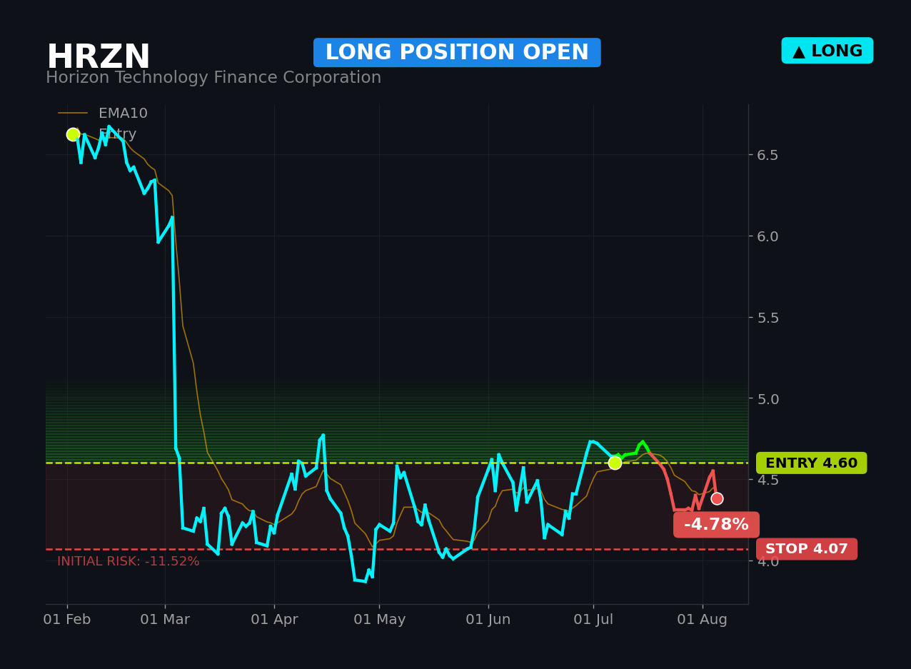This screenshot has height=669, width=911.
Task: Click the red current price marker dot
Action: click(717, 498)
